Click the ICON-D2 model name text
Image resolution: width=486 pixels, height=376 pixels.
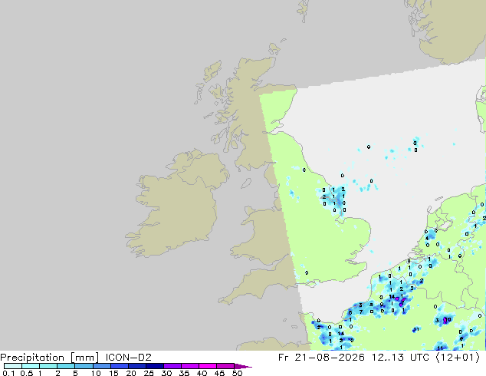pyautogui.click(x=128, y=358)
